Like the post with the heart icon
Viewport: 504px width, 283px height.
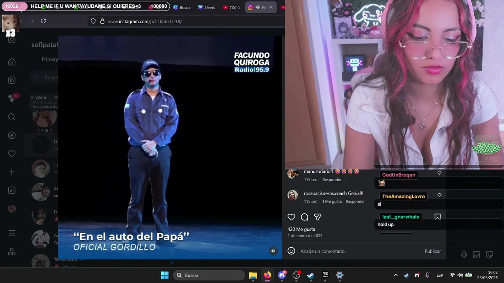coord(291,217)
